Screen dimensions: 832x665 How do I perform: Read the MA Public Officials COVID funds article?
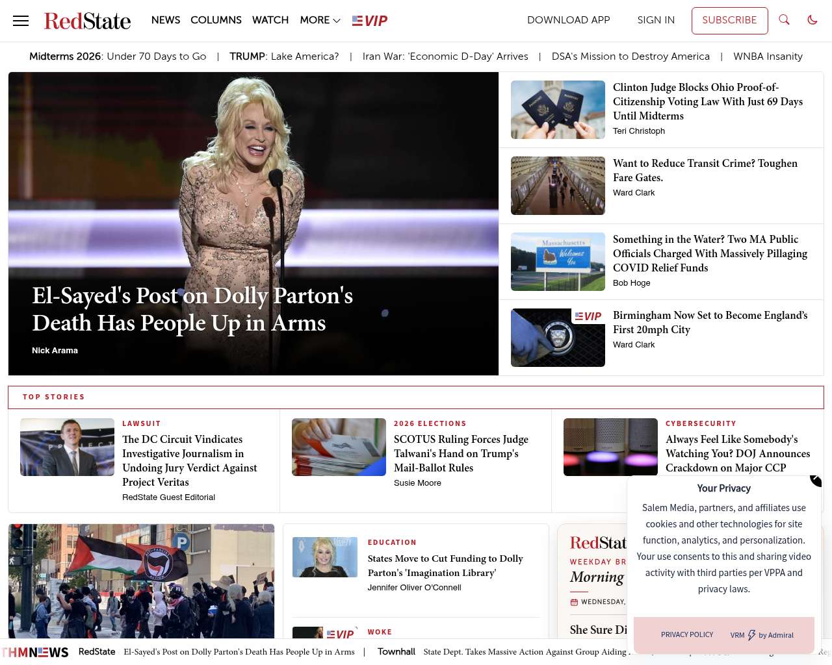coord(710,253)
